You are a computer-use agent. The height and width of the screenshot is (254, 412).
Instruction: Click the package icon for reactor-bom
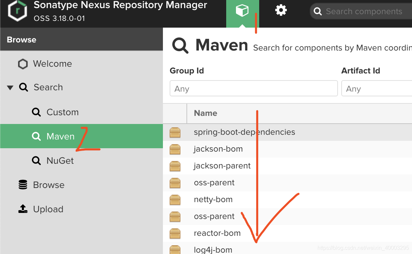pos(175,233)
